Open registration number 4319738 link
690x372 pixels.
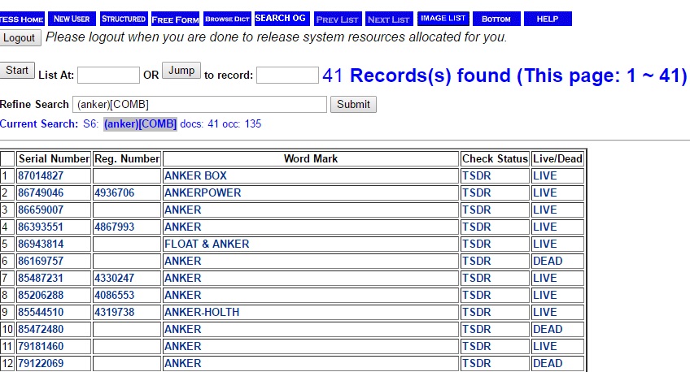[x=115, y=312]
